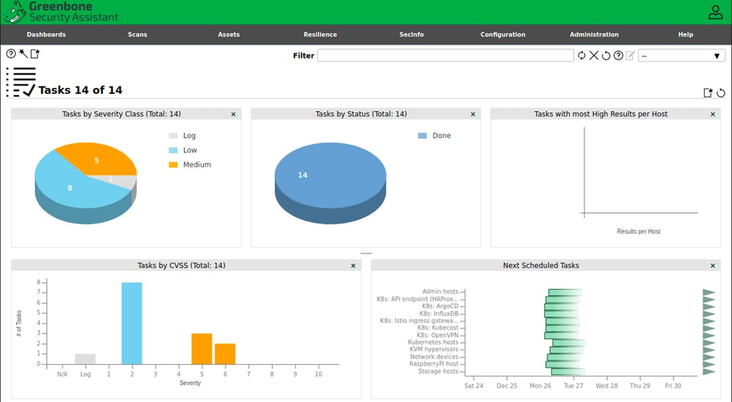Toggle the Medium legend entry

(x=197, y=165)
